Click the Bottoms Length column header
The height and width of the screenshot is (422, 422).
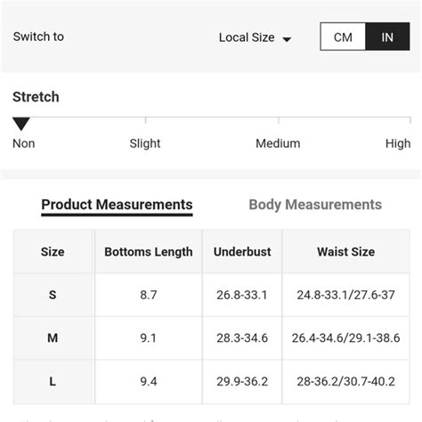(x=149, y=252)
